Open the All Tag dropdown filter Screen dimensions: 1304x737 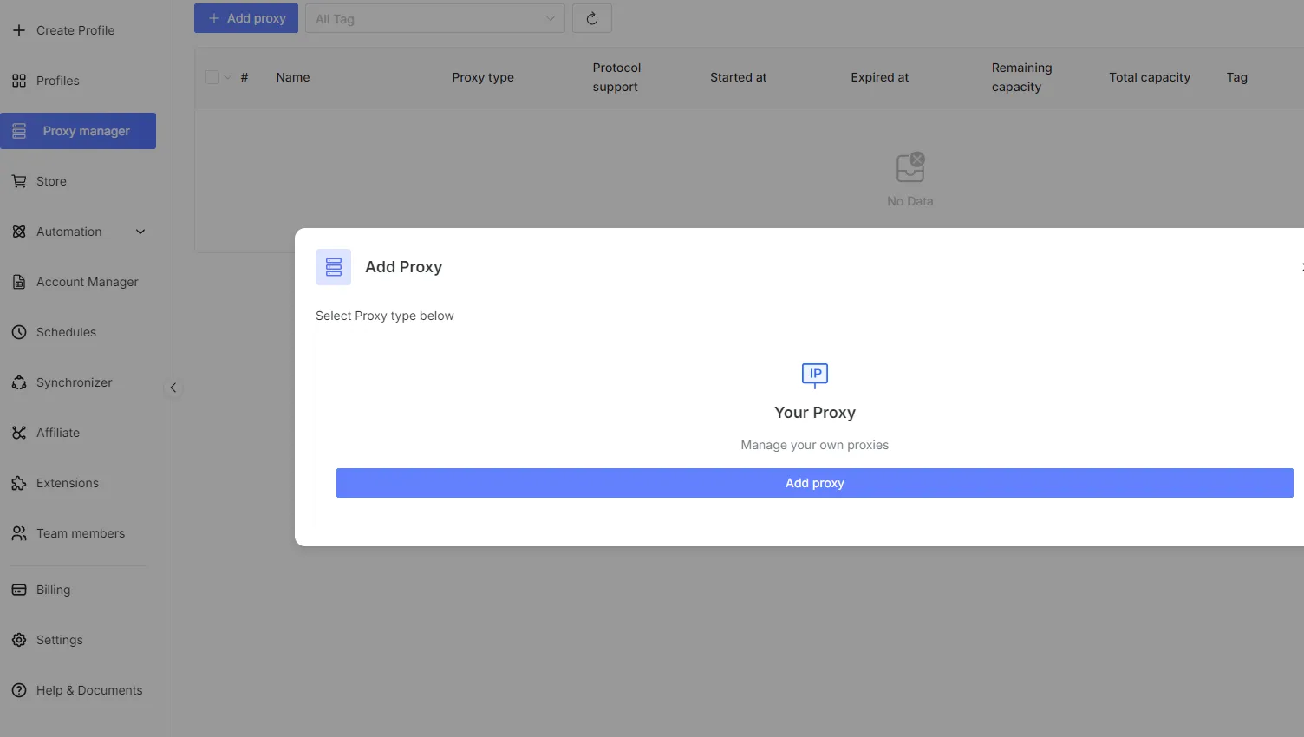tap(434, 18)
